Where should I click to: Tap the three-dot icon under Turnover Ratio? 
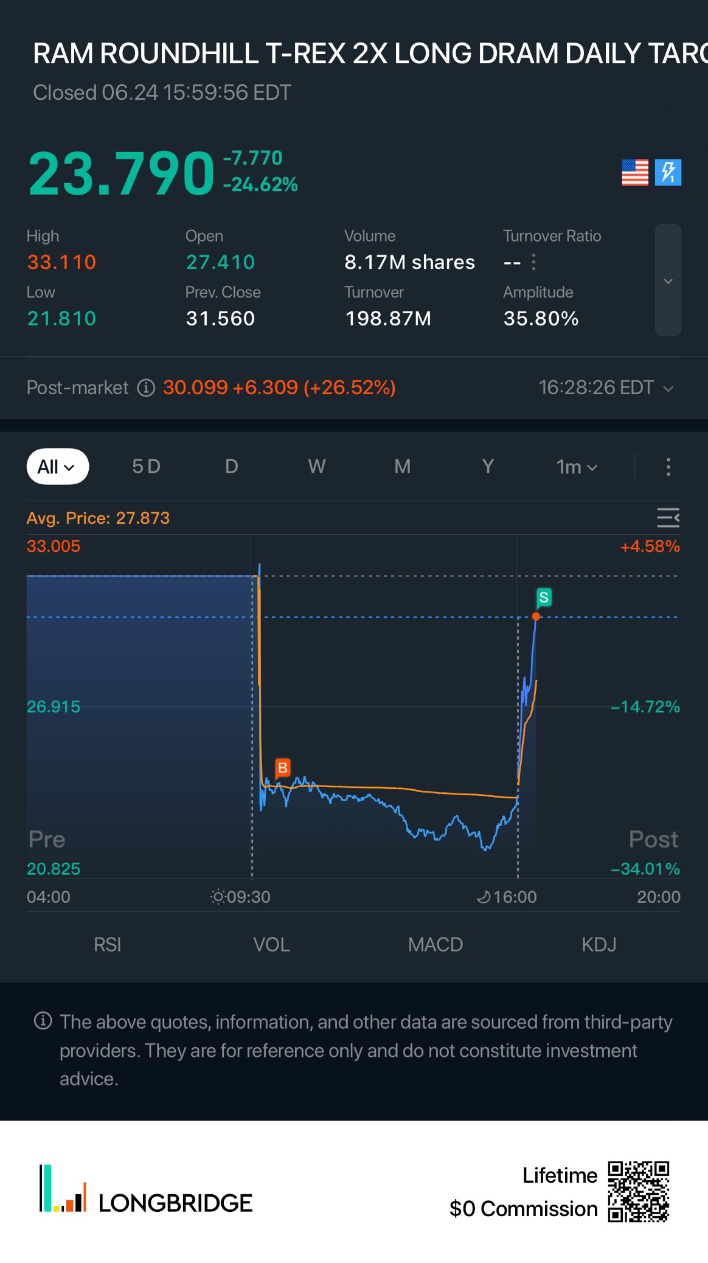[x=533, y=262]
